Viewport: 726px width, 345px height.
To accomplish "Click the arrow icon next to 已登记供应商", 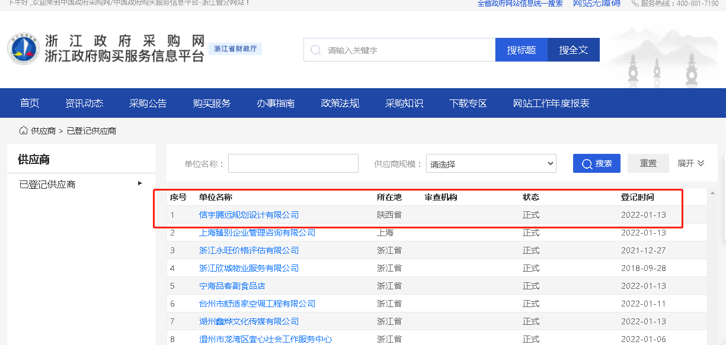I will click(140, 184).
